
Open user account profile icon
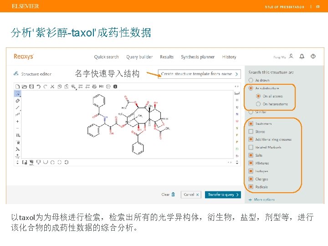(x=291, y=56)
